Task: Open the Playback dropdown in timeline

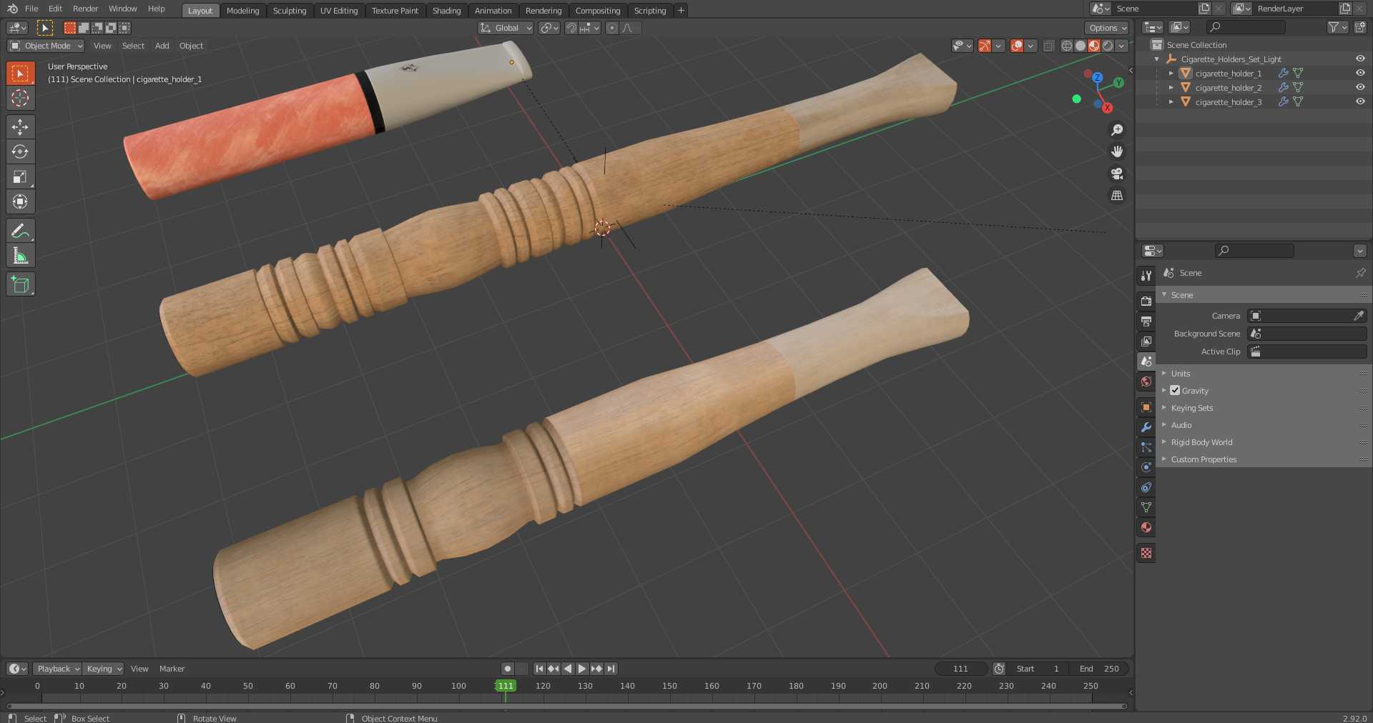Action: point(57,669)
